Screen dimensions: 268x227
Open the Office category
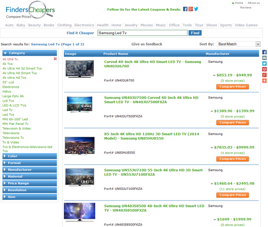tap(174, 25)
